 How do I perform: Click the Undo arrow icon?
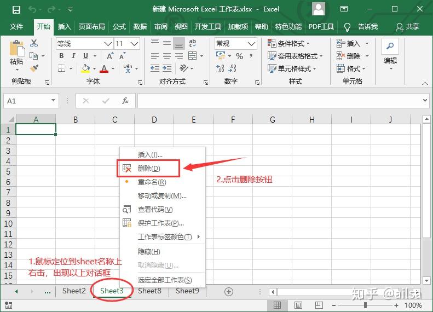32,10
